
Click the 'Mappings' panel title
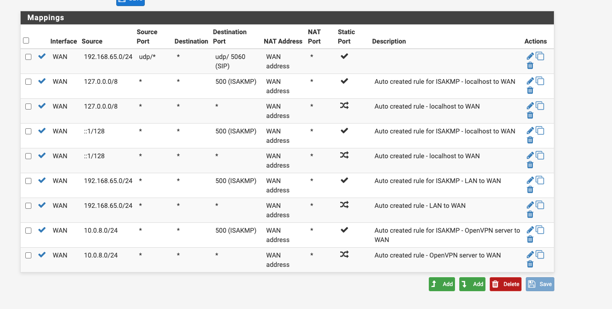(x=46, y=18)
